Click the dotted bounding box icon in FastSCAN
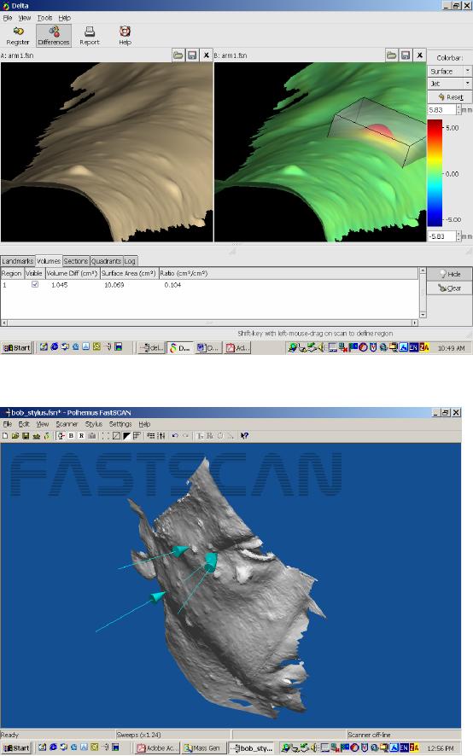 click(105, 436)
